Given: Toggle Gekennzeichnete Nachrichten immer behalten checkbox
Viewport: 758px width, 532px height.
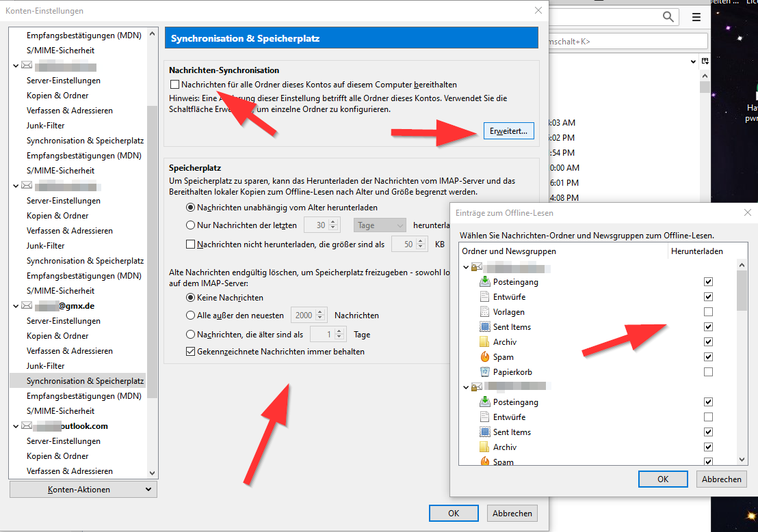Looking at the screenshot, I should tap(190, 352).
